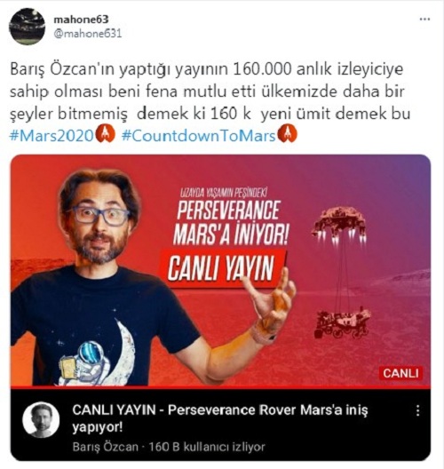Click PERSEVERANCE MARS'A İNİYOR headline in thumbnail
This screenshot has height=469, width=444.
230,222
